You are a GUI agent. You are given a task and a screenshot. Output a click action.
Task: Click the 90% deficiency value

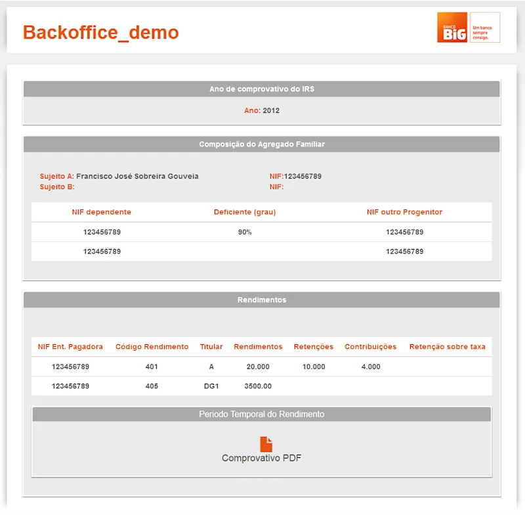245,232
